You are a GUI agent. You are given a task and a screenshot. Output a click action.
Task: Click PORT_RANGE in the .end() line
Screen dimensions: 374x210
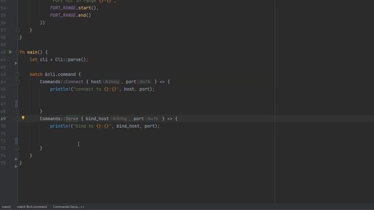(63, 15)
